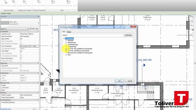Click the S.05 Soveværelse room label
This screenshot has width=196, height=110.
point(74,90)
